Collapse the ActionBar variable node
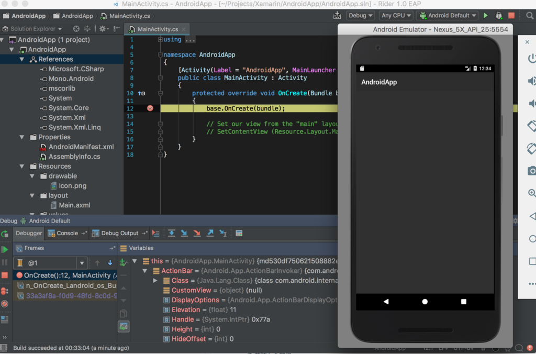This screenshot has height=354, width=536. click(x=145, y=271)
